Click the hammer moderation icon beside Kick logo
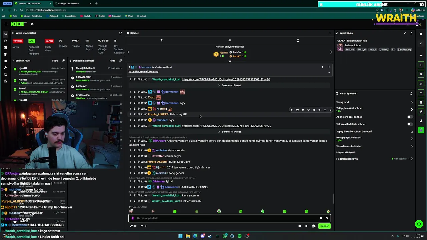The width and height of the screenshot is (427, 240). click(x=32, y=24)
